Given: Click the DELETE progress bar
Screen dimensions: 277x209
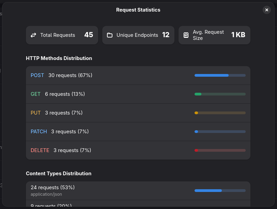Looking at the screenshot, I should [x=220, y=150].
